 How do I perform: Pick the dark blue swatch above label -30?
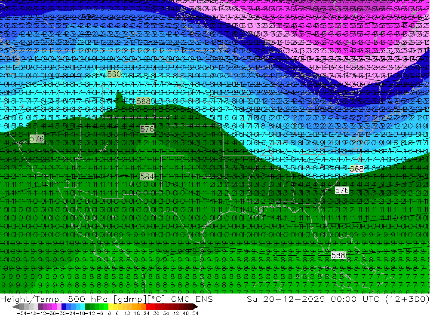[x=64, y=306]
